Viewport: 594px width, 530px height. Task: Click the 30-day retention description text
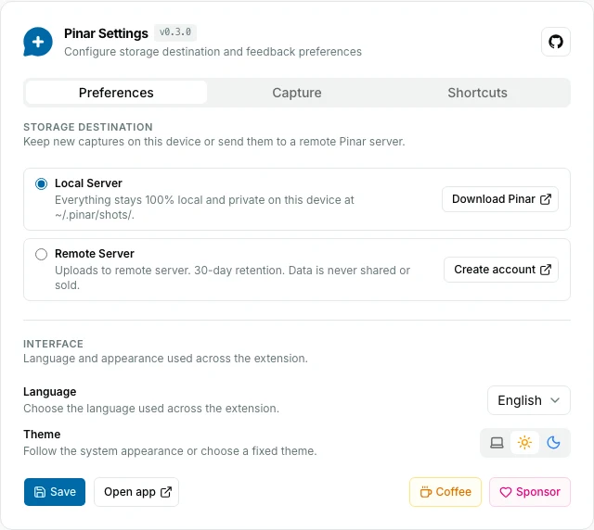pos(232,278)
